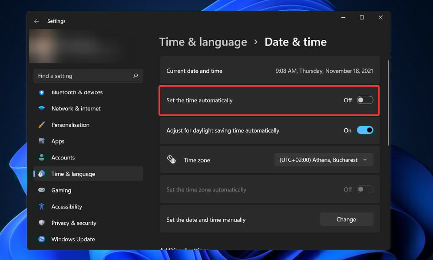Click the Network & internet wifi icon
This screenshot has width=433, height=260.
[42, 108]
